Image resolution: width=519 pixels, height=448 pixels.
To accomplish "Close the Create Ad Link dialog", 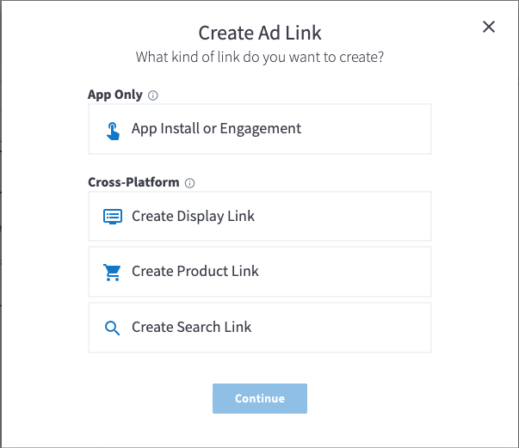I will point(489,27).
